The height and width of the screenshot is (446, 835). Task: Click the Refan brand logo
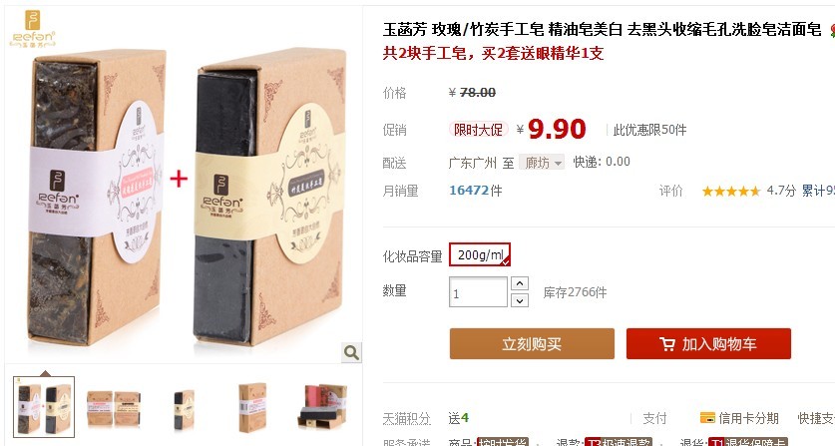point(33,29)
